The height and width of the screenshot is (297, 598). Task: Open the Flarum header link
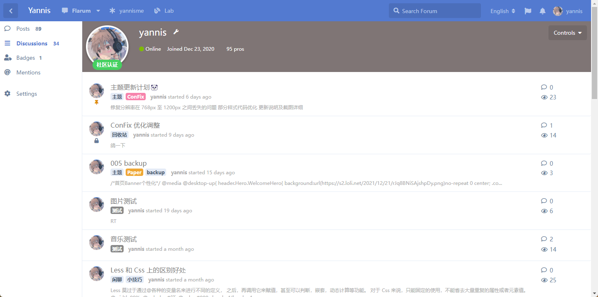coord(77,11)
